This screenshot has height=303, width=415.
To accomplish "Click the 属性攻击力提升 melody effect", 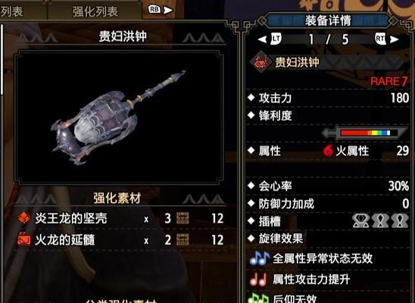I will (x=311, y=280).
